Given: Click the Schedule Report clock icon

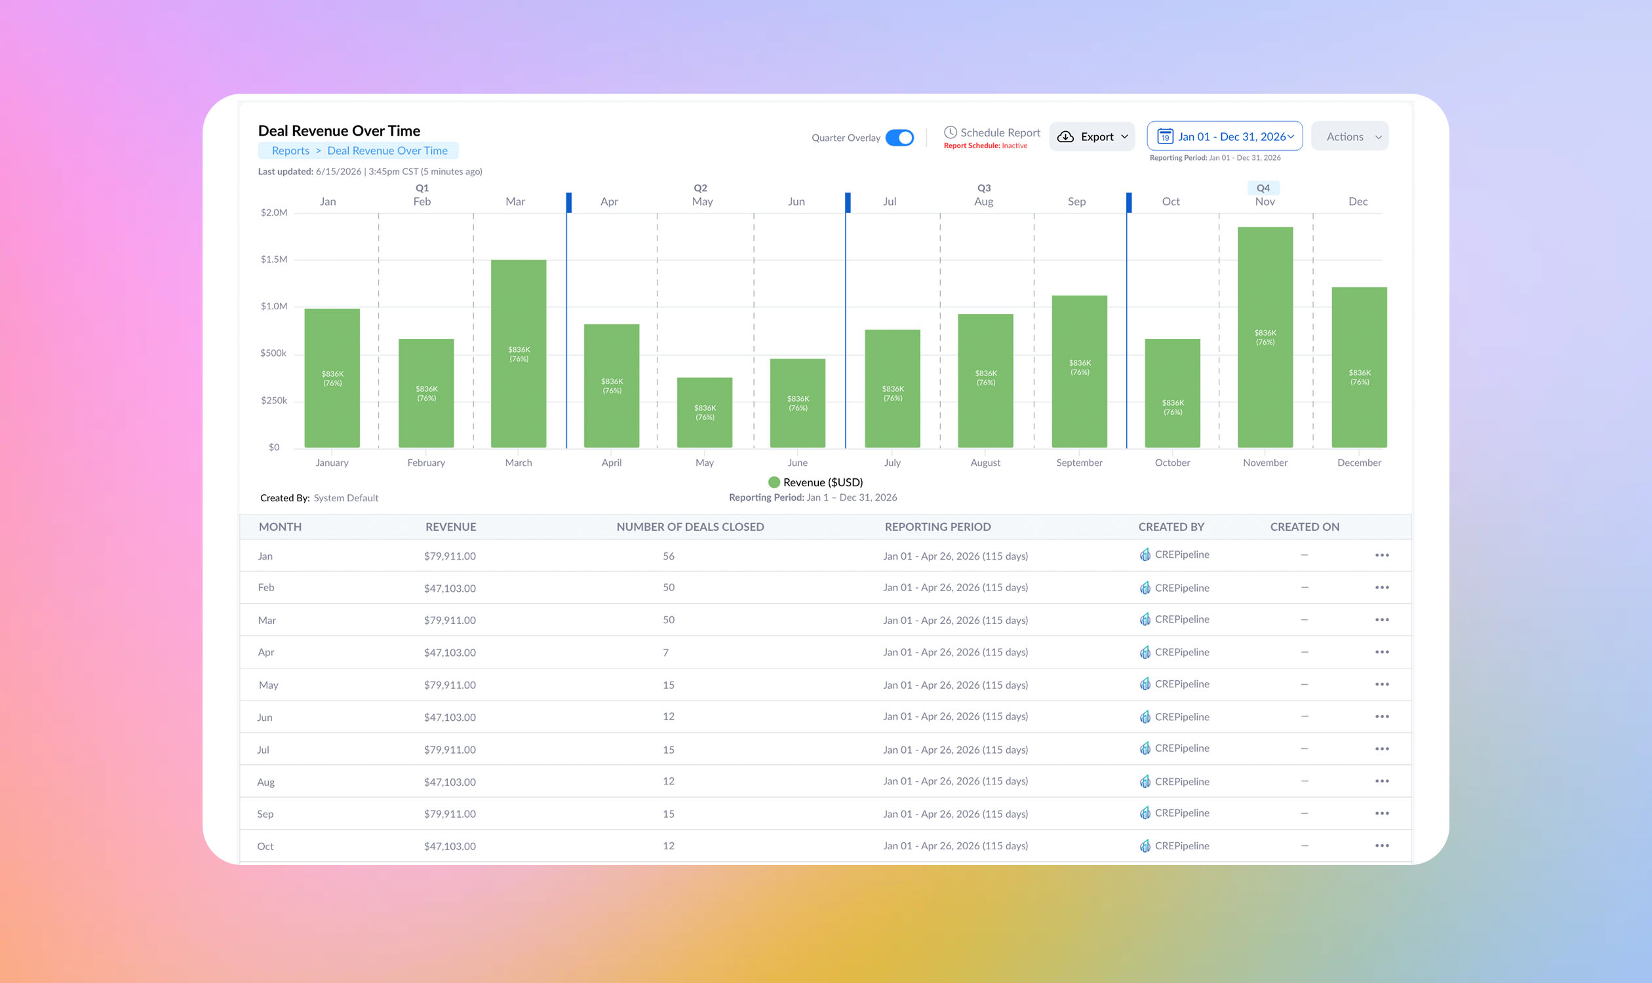Looking at the screenshot, I should tap(951, 132).
